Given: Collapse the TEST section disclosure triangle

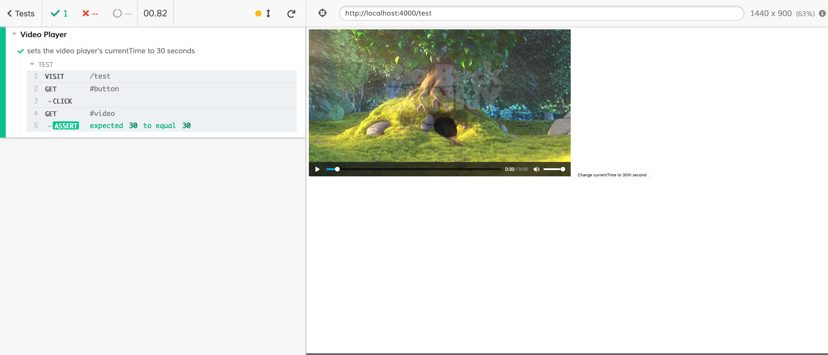Looking at the screenshot, I should [32, 64].
